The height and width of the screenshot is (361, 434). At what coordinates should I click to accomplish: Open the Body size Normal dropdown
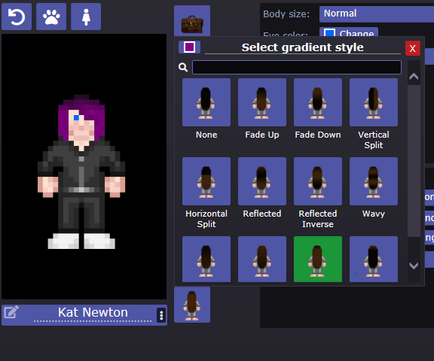[x=377, y=14]
